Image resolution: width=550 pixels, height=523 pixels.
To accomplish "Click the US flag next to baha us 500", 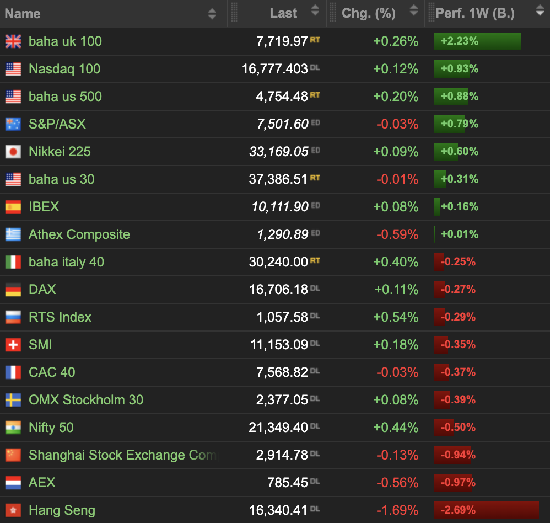I will pos(13,97).
